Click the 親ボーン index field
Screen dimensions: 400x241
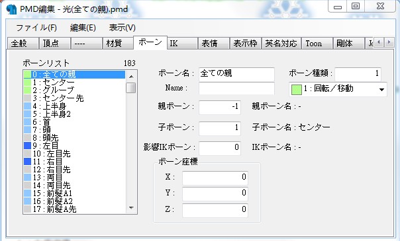tap(220, 107)
